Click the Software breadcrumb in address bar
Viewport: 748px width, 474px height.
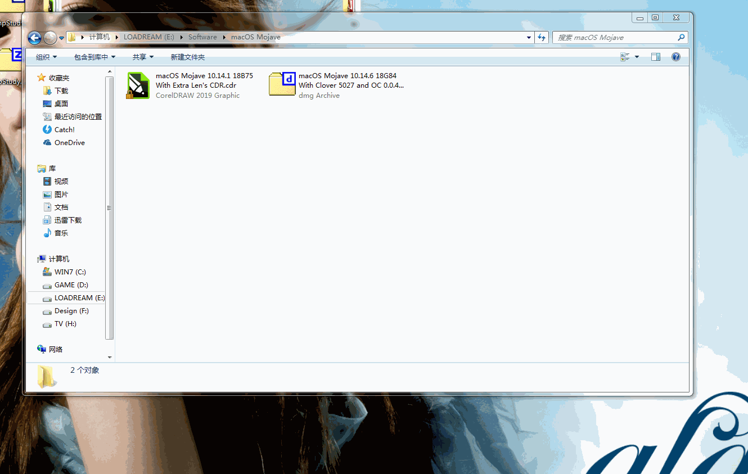pyautogui.click(x=202, y=37)
